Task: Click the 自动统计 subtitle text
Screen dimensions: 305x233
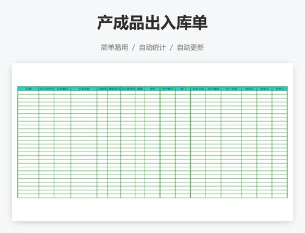Action: [152, 47]
